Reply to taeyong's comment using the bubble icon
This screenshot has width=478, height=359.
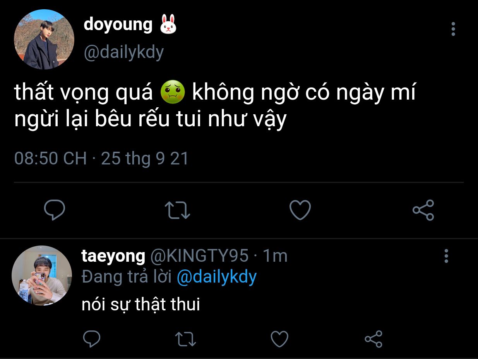(92, 339)
